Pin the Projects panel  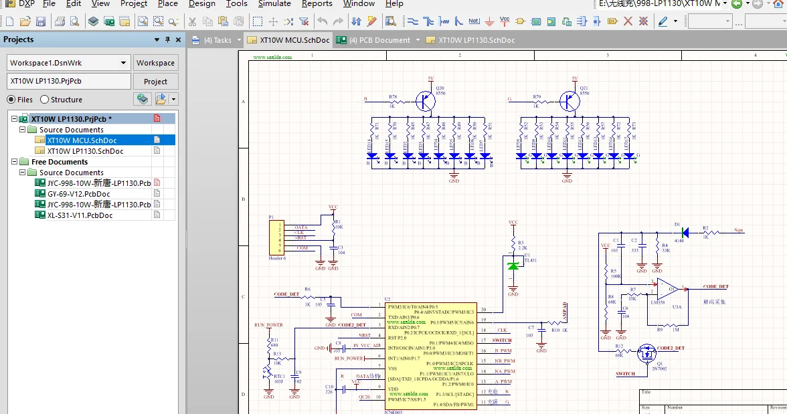click(167, 39)
